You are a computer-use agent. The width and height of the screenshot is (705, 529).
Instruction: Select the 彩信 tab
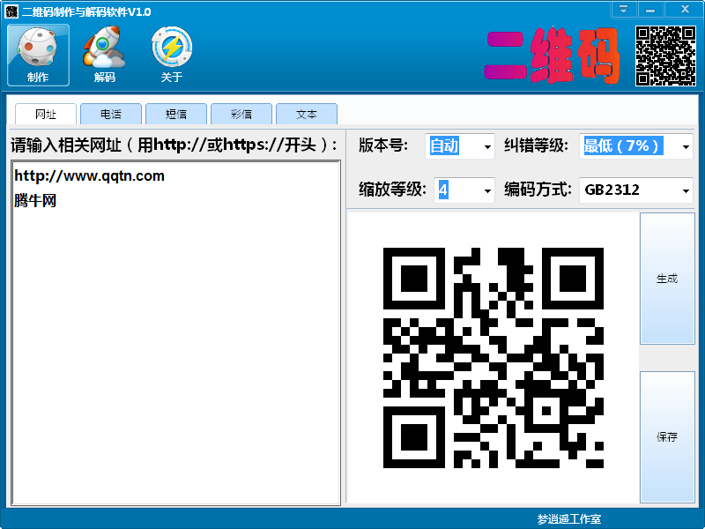[241, 115]
